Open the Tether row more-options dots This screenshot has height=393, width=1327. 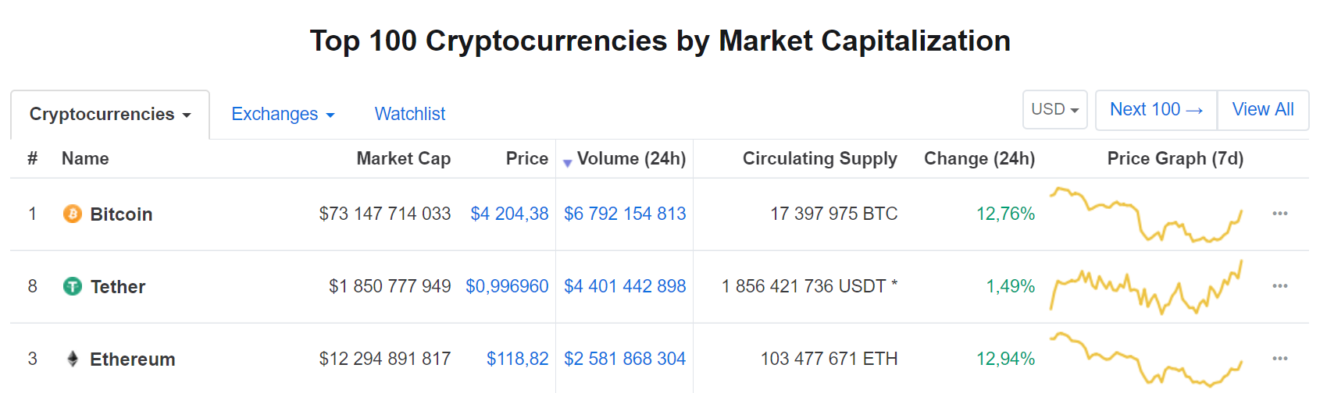tap(1279, 286)
